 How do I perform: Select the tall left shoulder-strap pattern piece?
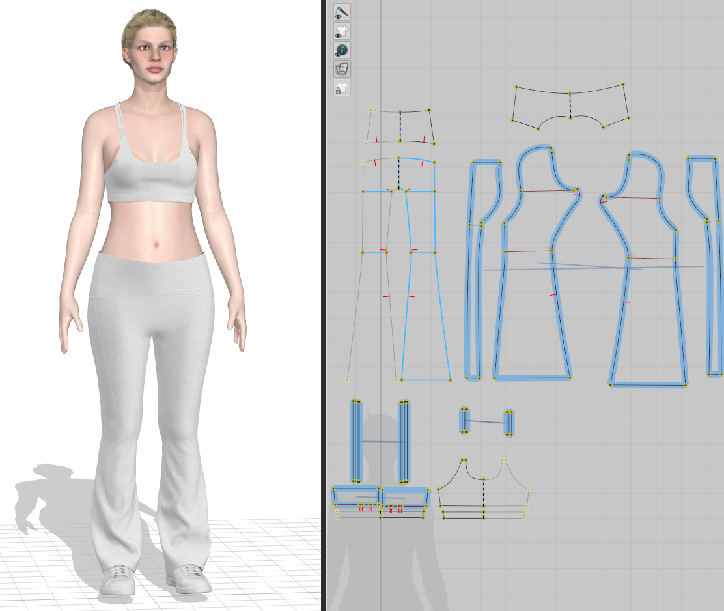(356, 442)
